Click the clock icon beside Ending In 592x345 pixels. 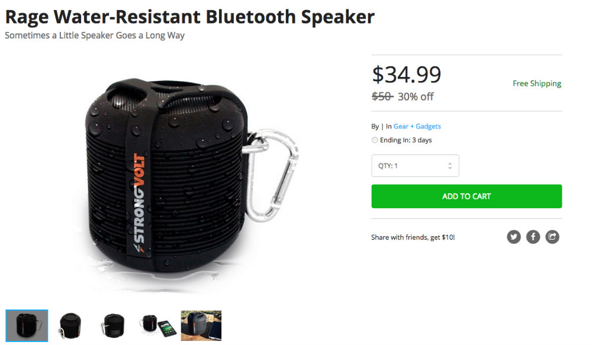[375, 140]
